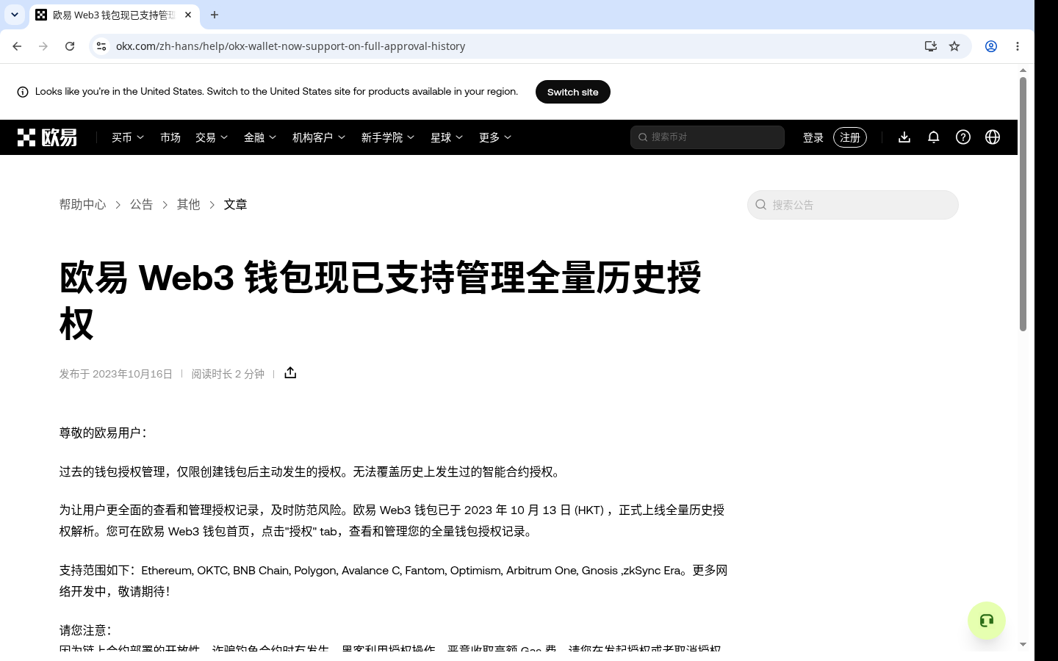Screen dimensions: 1058x661
Task: Click the scrollbar up arrow
Action: coord(1023,71)
